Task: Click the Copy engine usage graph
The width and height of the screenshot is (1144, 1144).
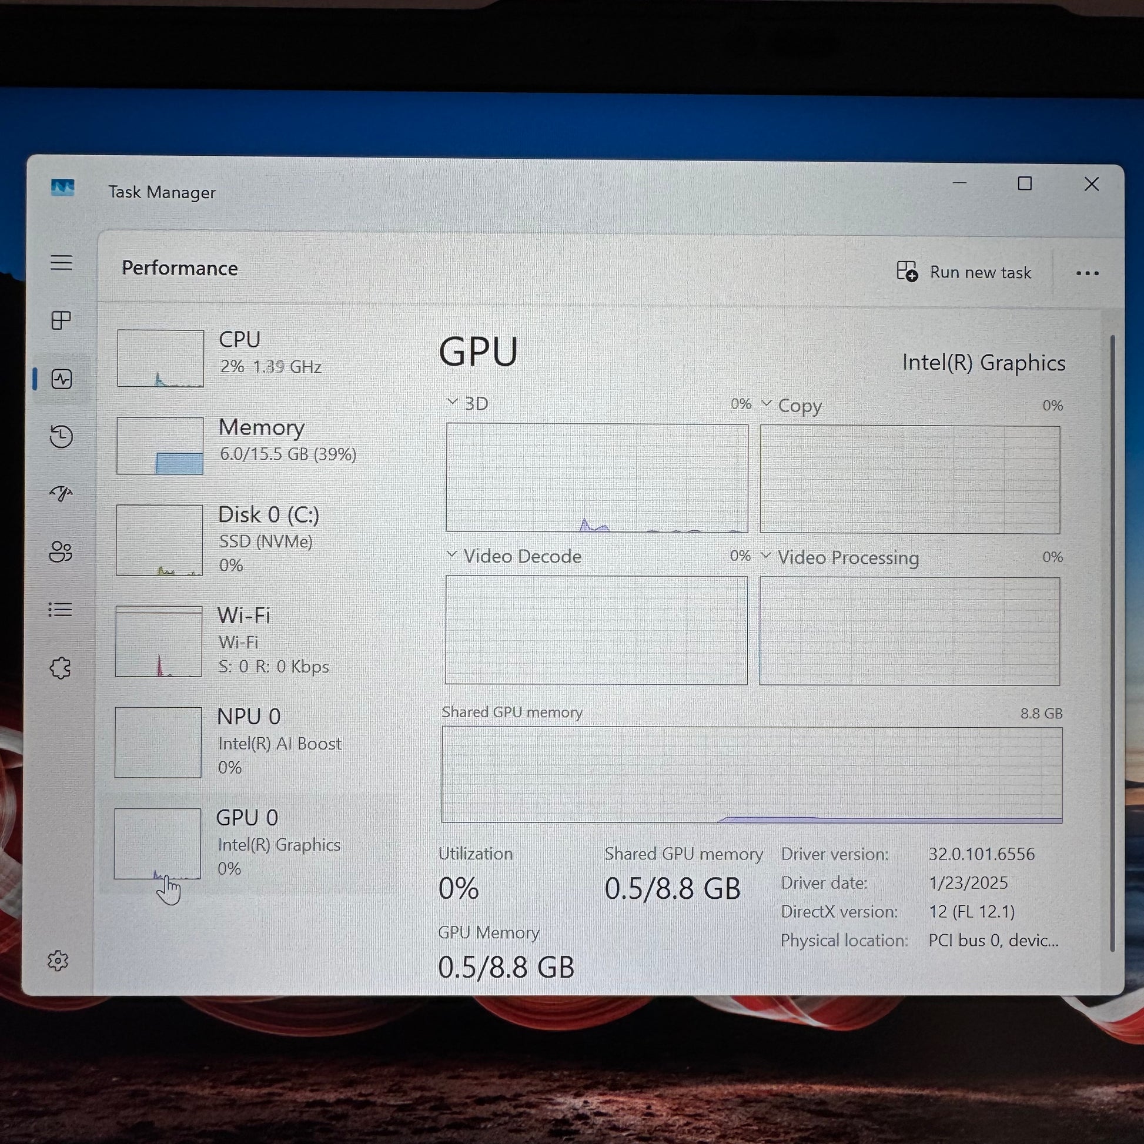Action: tap(910, 479)
